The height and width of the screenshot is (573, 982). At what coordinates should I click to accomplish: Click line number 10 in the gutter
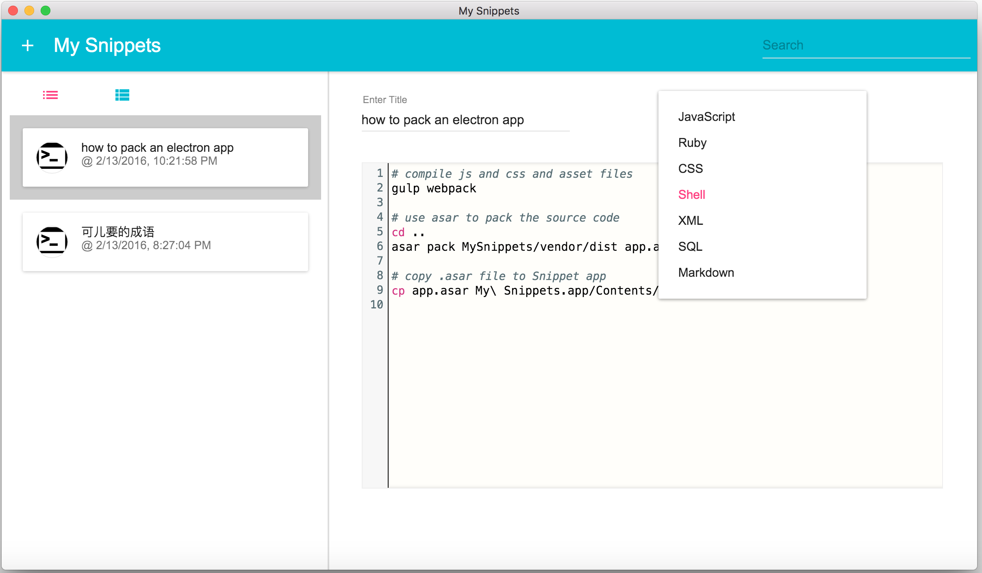pos(376,305)
